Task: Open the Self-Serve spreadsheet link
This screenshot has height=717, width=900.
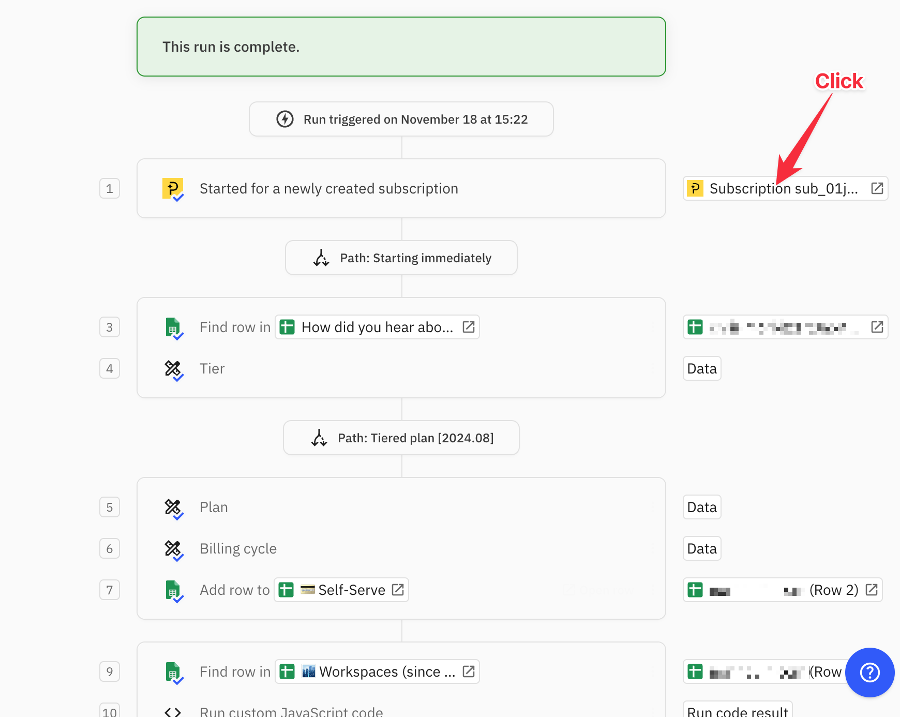Action: pos(397,590)
